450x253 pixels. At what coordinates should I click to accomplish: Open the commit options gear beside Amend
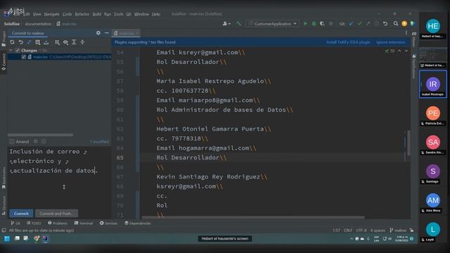pos(36,141)
